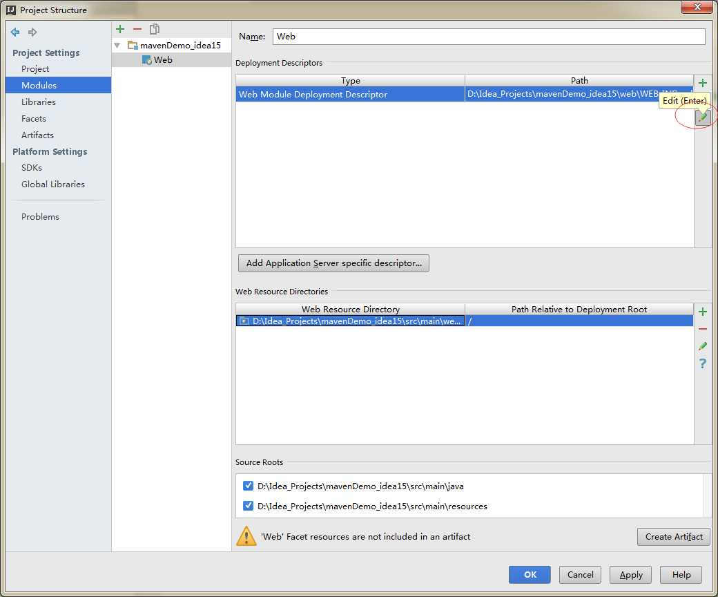Click the Path column header
This screenshot has height=597, width=718.
pyautogui.click(x=579, y=81)
